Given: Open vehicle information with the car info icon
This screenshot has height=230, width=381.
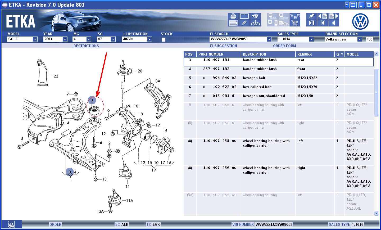Looking at the screenshot, I should [x=255, y=23].
